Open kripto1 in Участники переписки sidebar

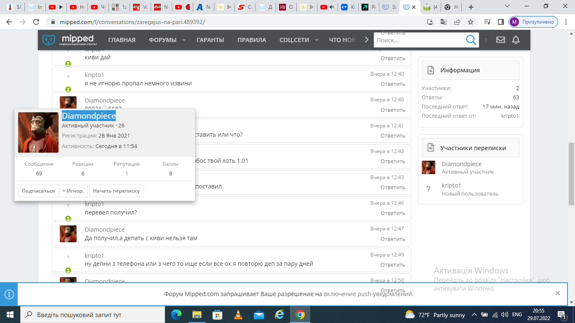(x=451, y=185)
